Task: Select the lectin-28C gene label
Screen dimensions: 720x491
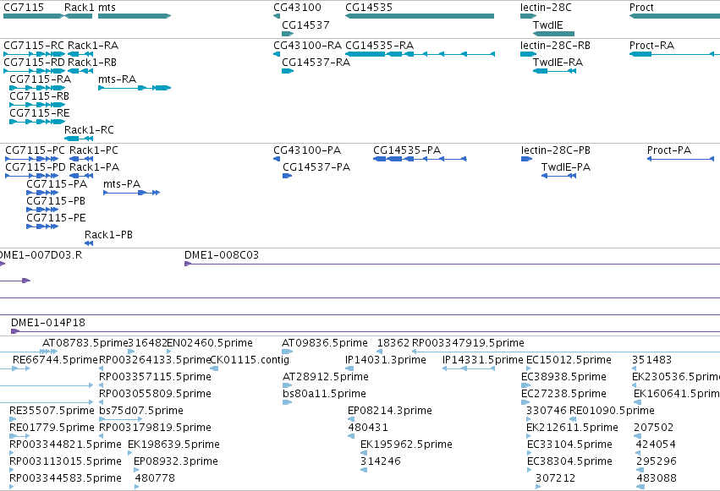Action: (546, 8)
